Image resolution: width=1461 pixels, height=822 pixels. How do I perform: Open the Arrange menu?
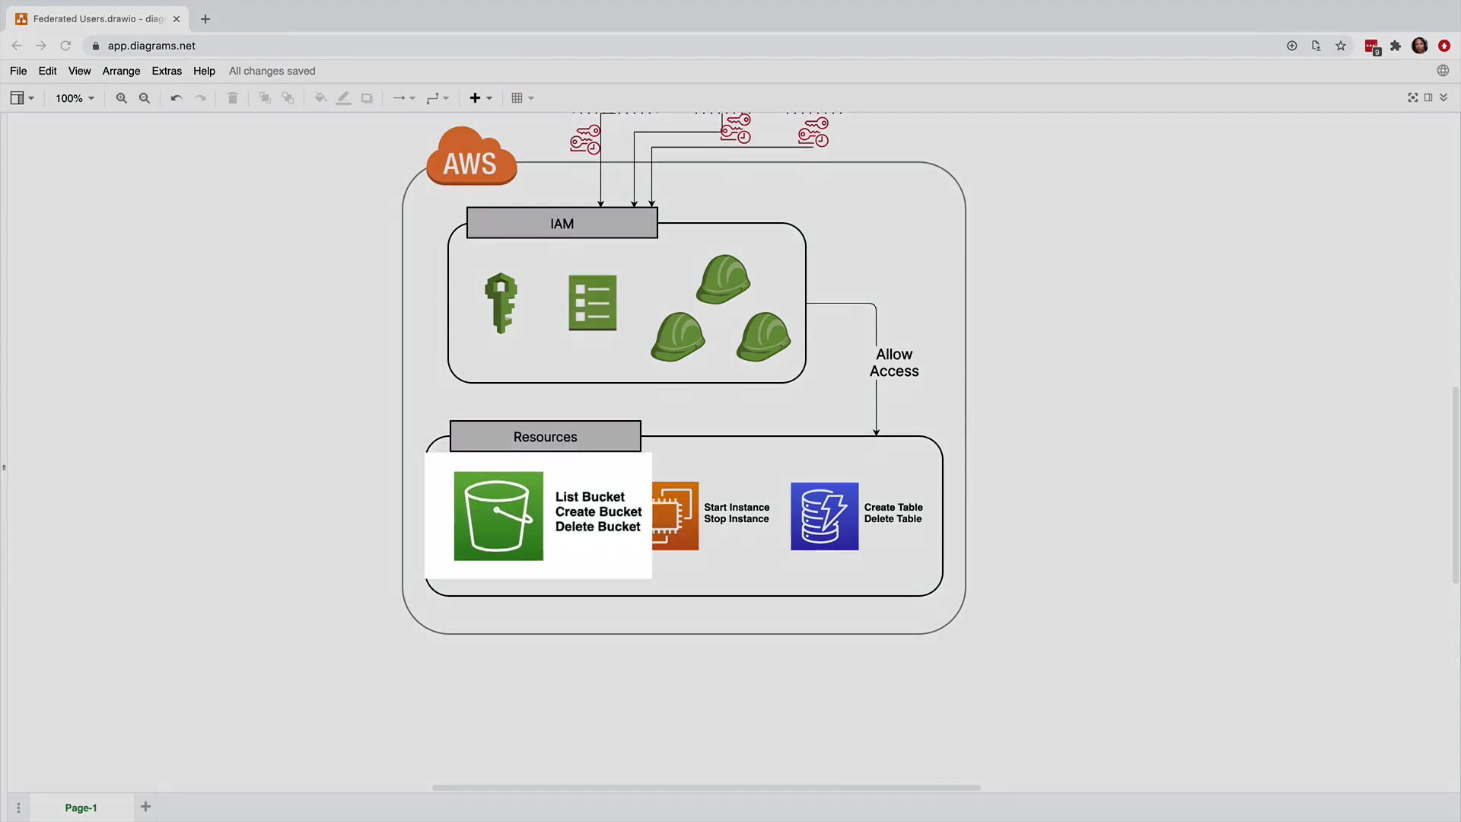(x=121, y=71)
